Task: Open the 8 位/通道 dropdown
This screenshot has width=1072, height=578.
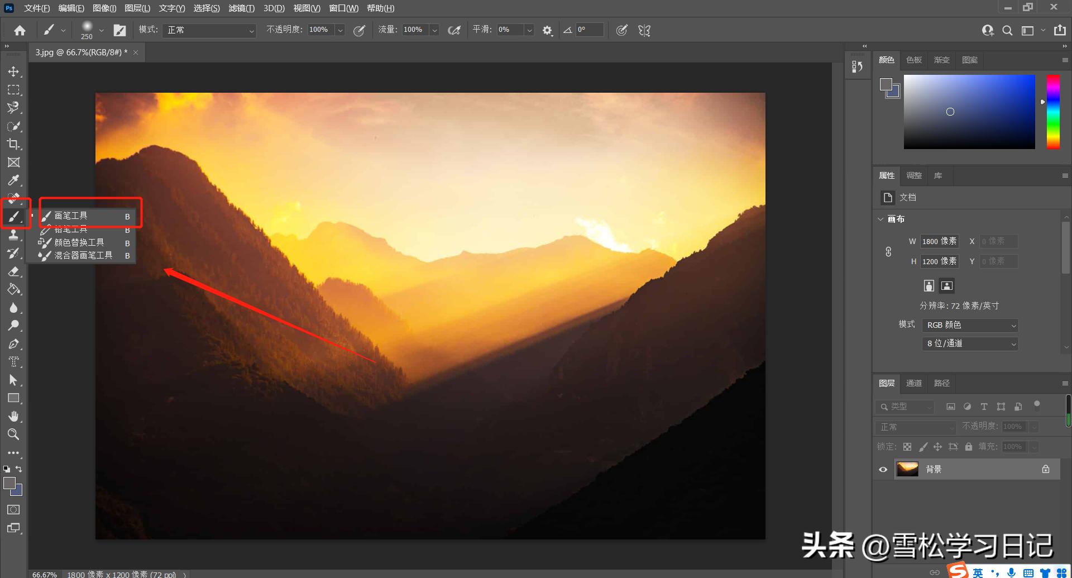Action: (970, 343)
